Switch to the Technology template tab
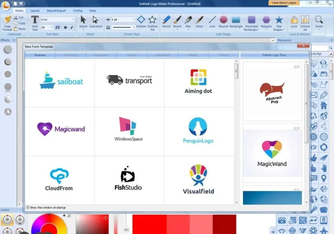The width and height of the screenshot is (334, 234). click(70, 54)
